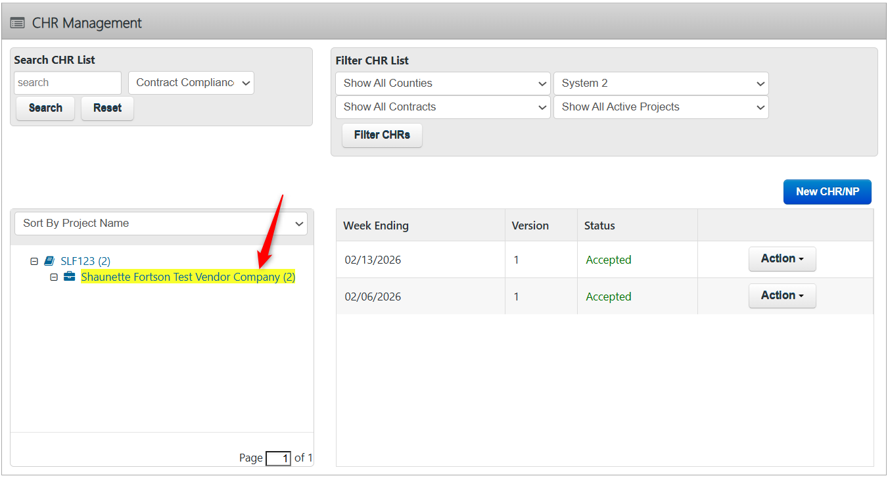
Task: Select the SLF123 project link
Action: click(85, 261)
